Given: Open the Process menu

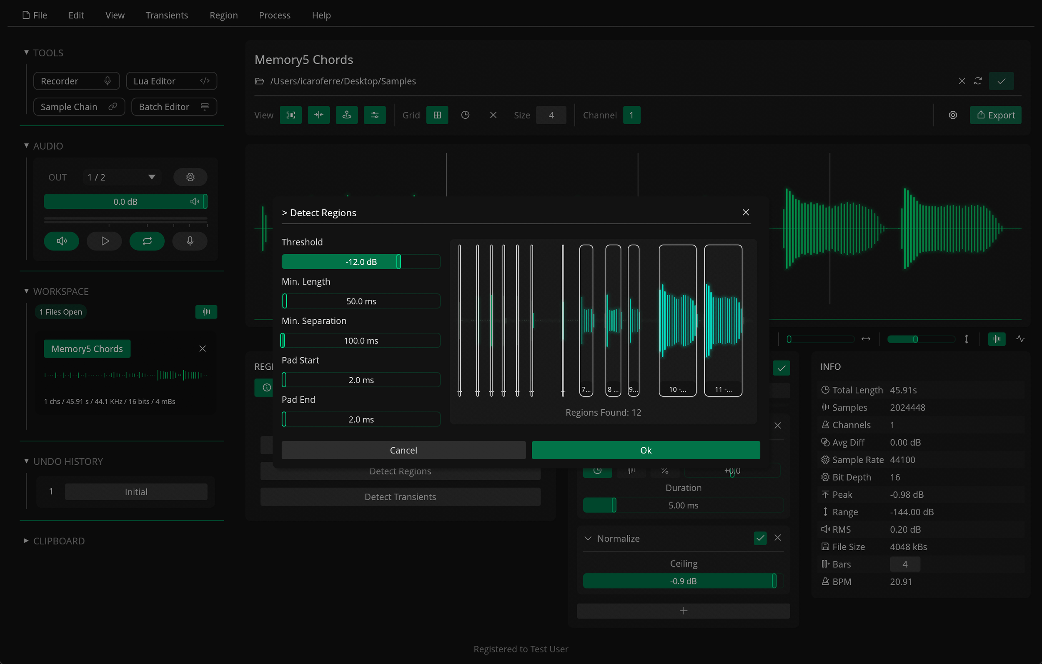Looking at the screenshot, I should pos(274,15).
